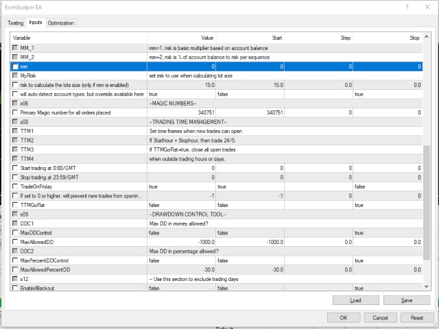This screenshot has width=439, height=329.
Task: Select the s06 MAGIC NUMBERS row
Action: point(217,103)
